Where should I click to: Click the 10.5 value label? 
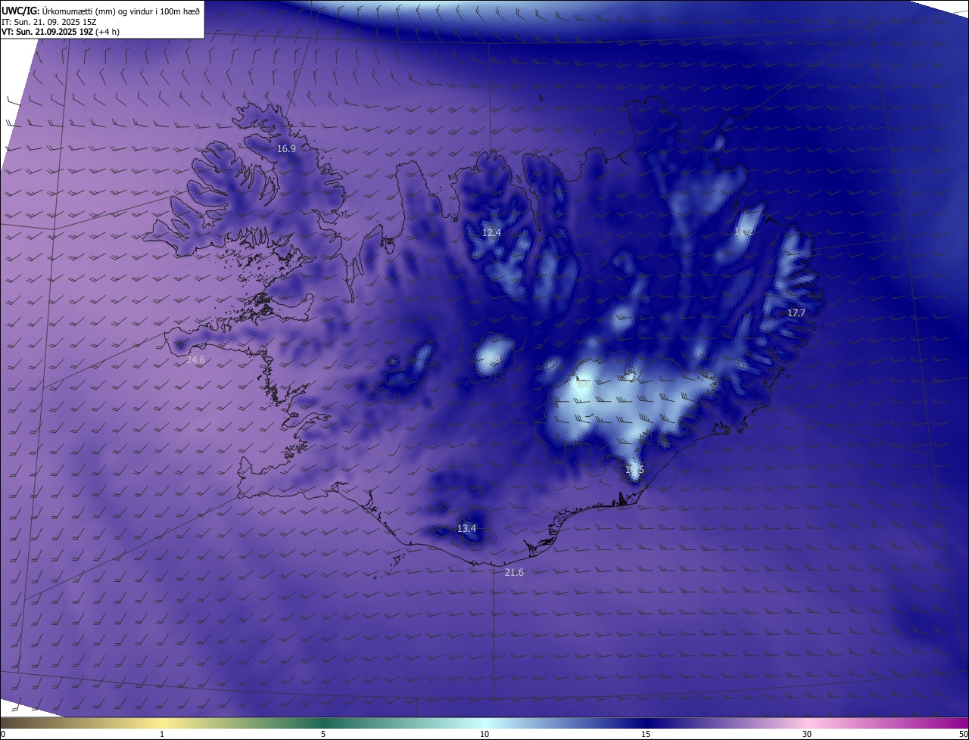(x=634, y=470)
